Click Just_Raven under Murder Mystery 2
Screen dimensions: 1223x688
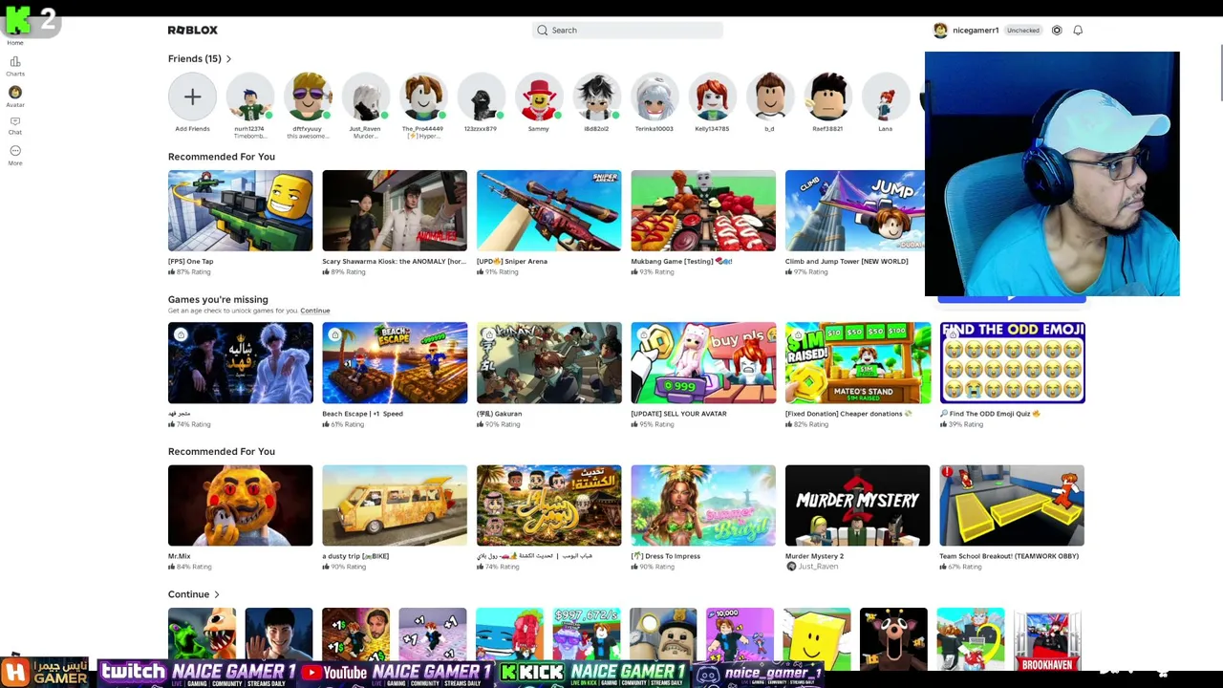coord(818,567)
